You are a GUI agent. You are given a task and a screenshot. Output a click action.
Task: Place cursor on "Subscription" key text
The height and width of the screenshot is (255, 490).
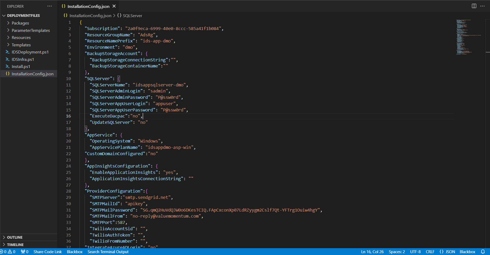[x=102, y=28]
